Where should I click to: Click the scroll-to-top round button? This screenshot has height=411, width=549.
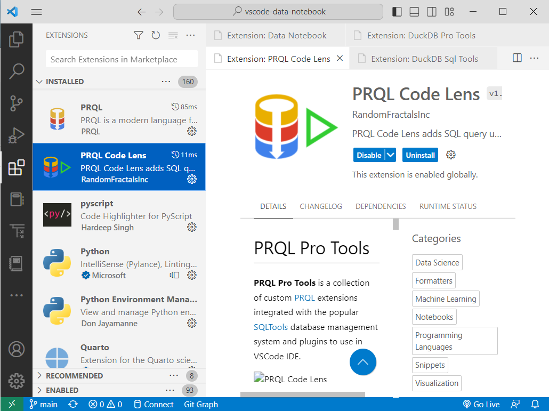(363, 362)
